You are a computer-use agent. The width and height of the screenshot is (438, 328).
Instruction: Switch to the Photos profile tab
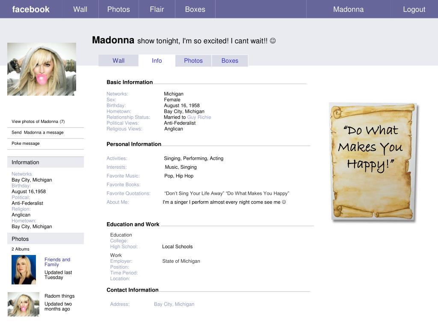point(193,61)
